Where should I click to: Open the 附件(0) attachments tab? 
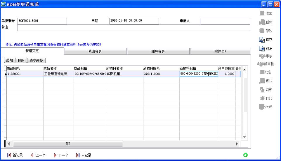[x=220, y=52]
